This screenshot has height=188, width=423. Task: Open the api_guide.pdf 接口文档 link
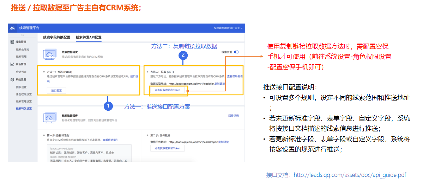[x=336, y=175]
